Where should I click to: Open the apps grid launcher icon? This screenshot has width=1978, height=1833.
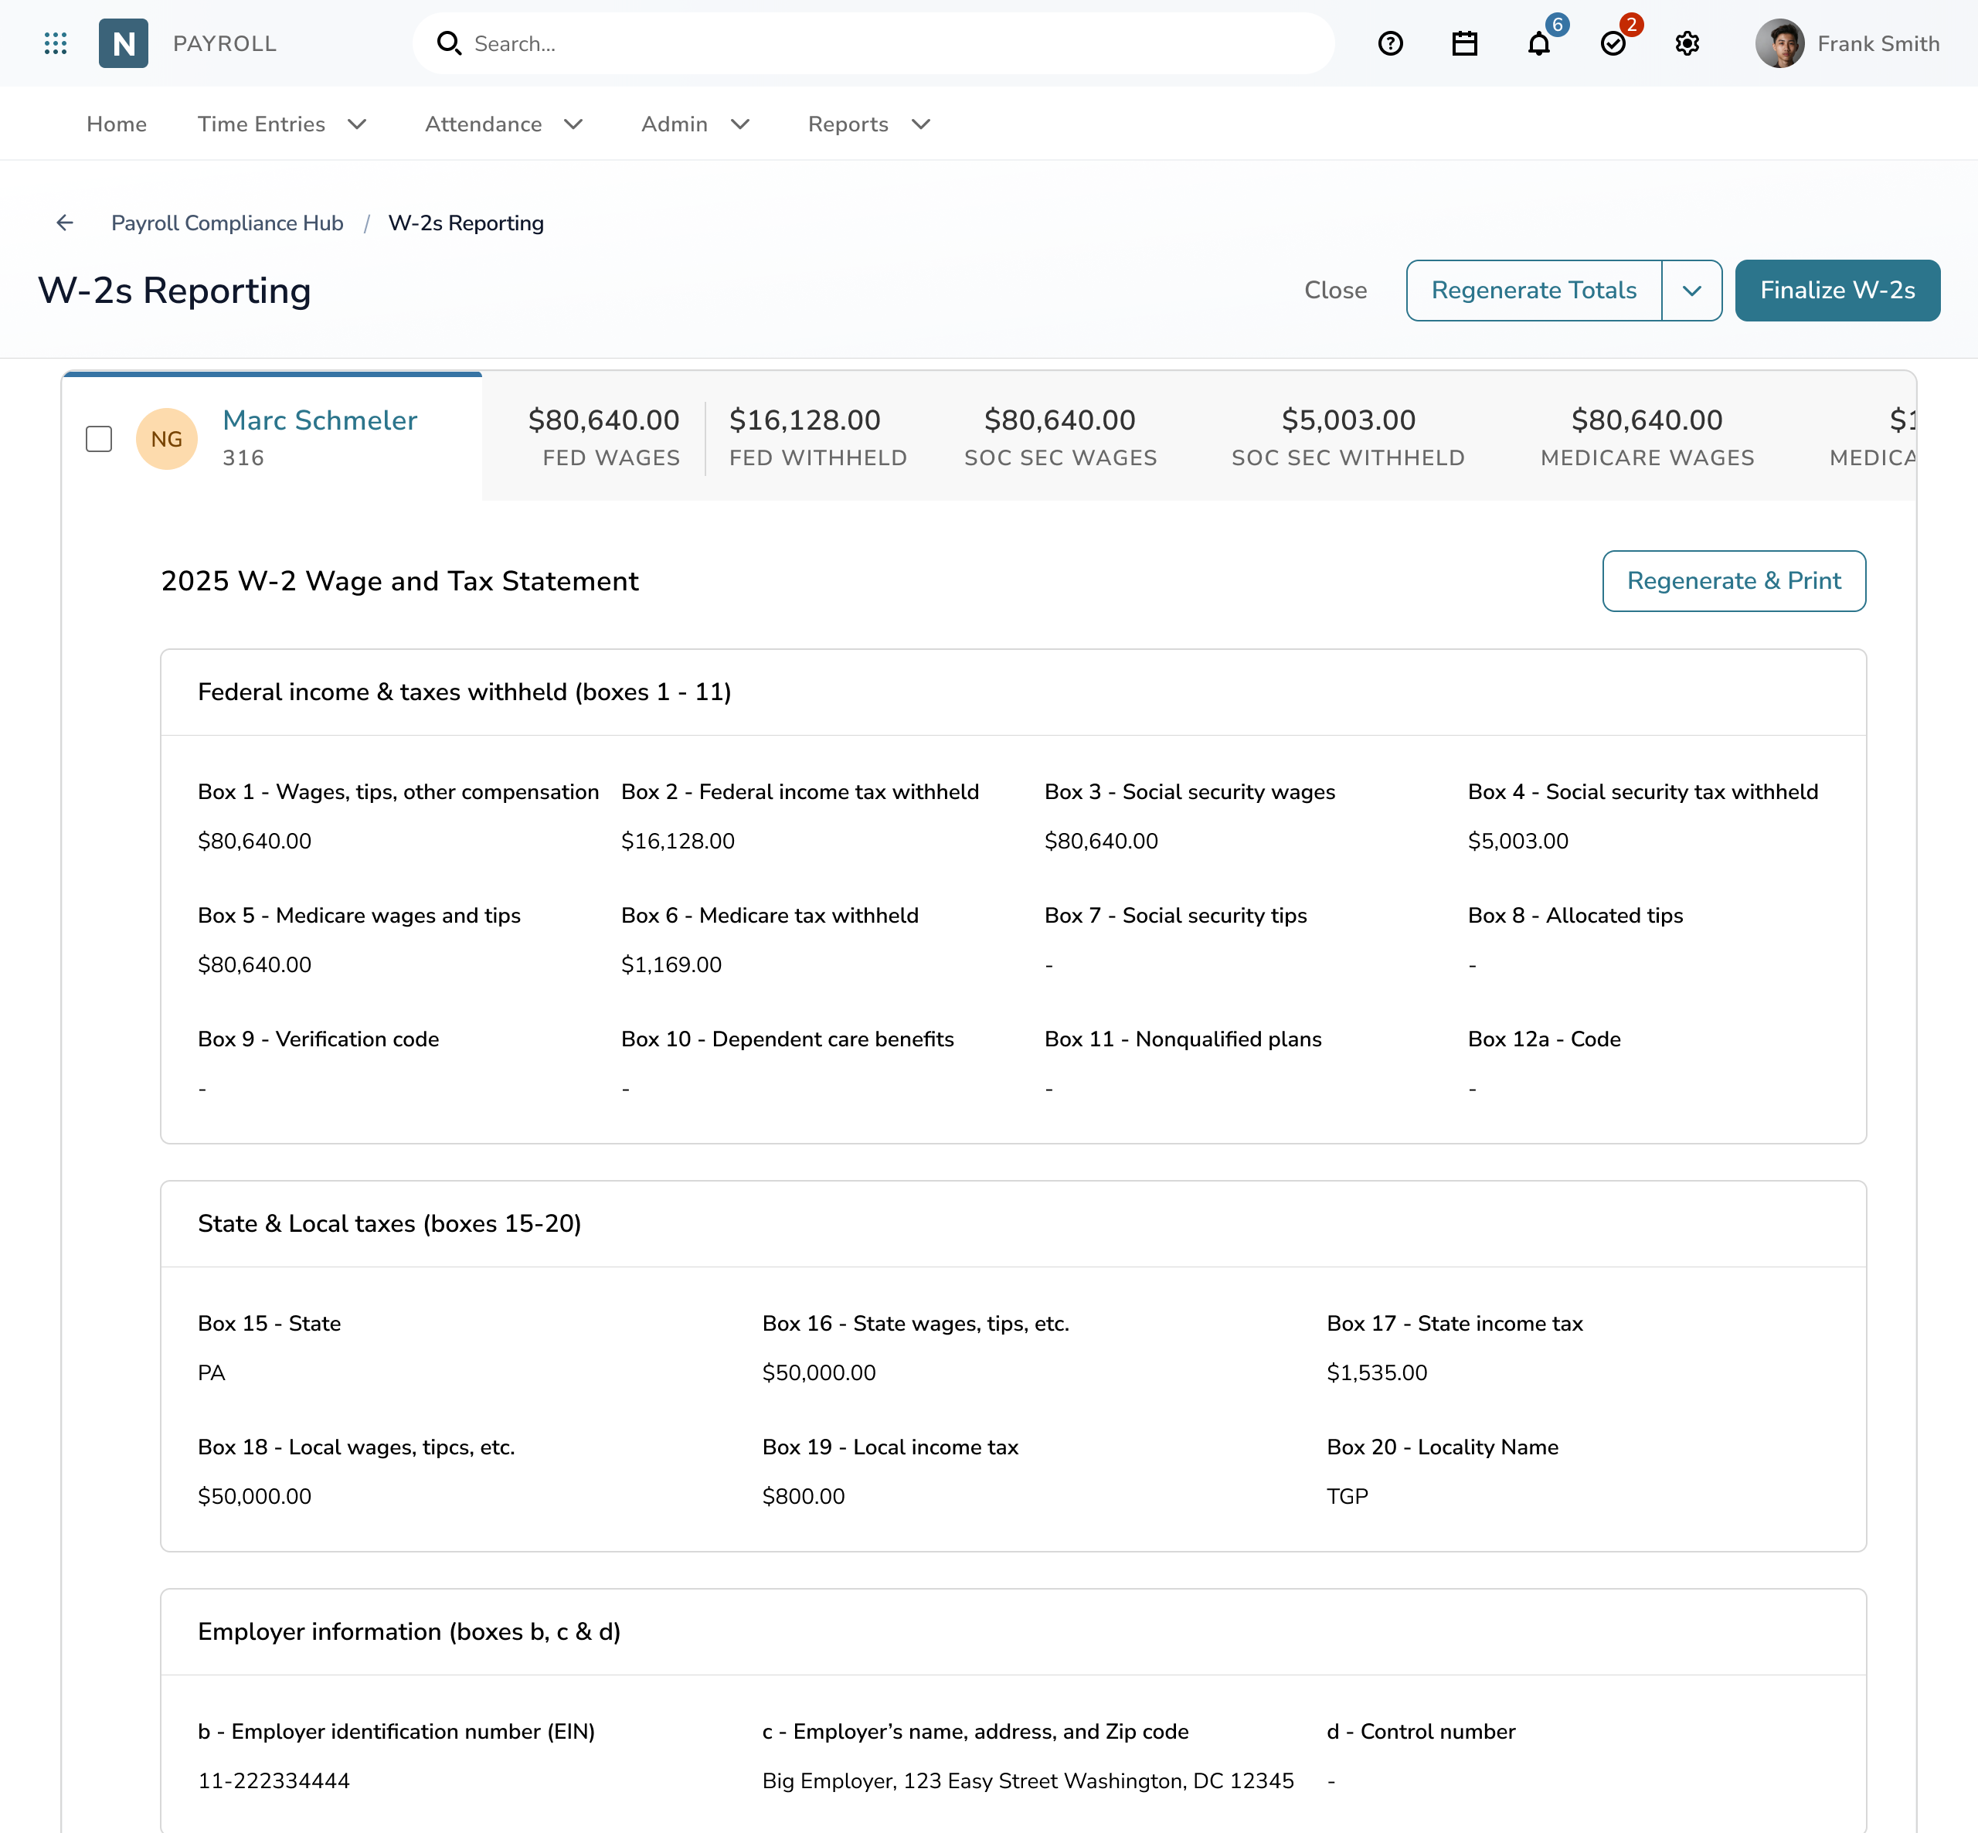pos(56,43)
